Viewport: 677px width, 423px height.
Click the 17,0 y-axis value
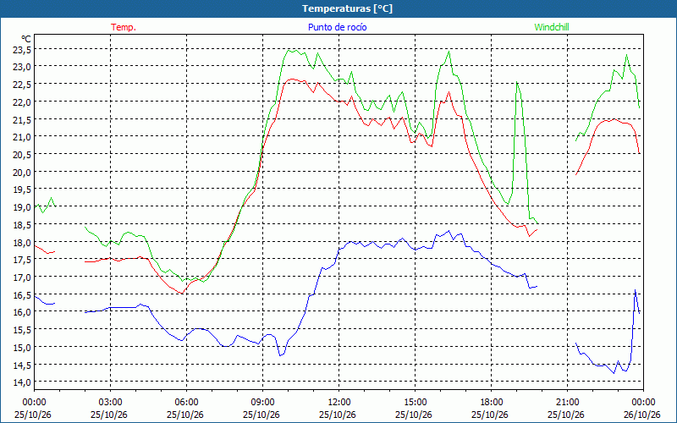coord(22,277)
